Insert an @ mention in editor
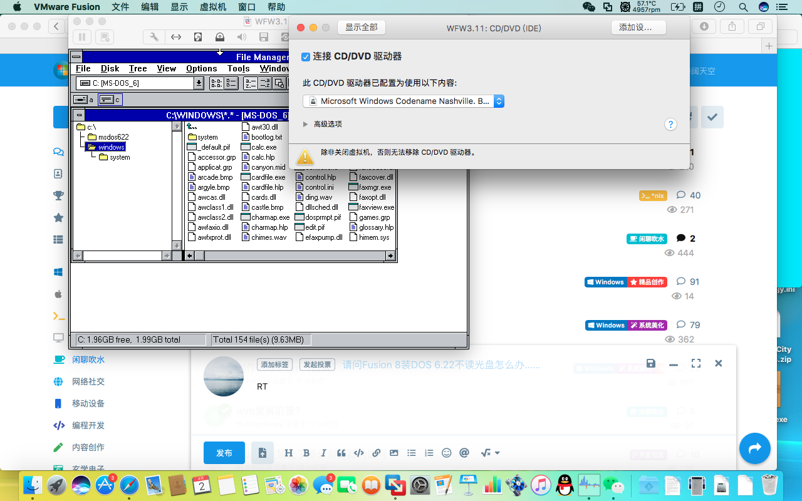The height and width of the screenshot is (501, 802). [464, 453]
